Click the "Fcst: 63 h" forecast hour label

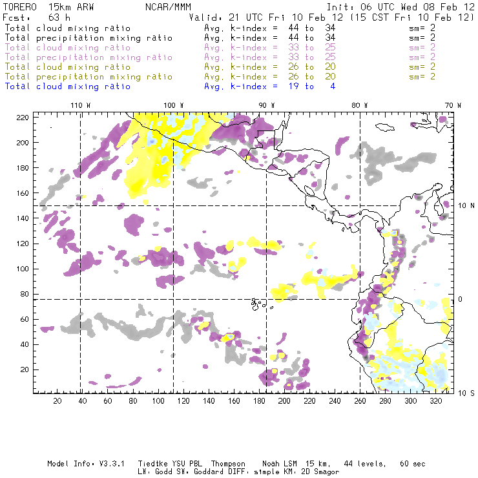tap(37, 17)
